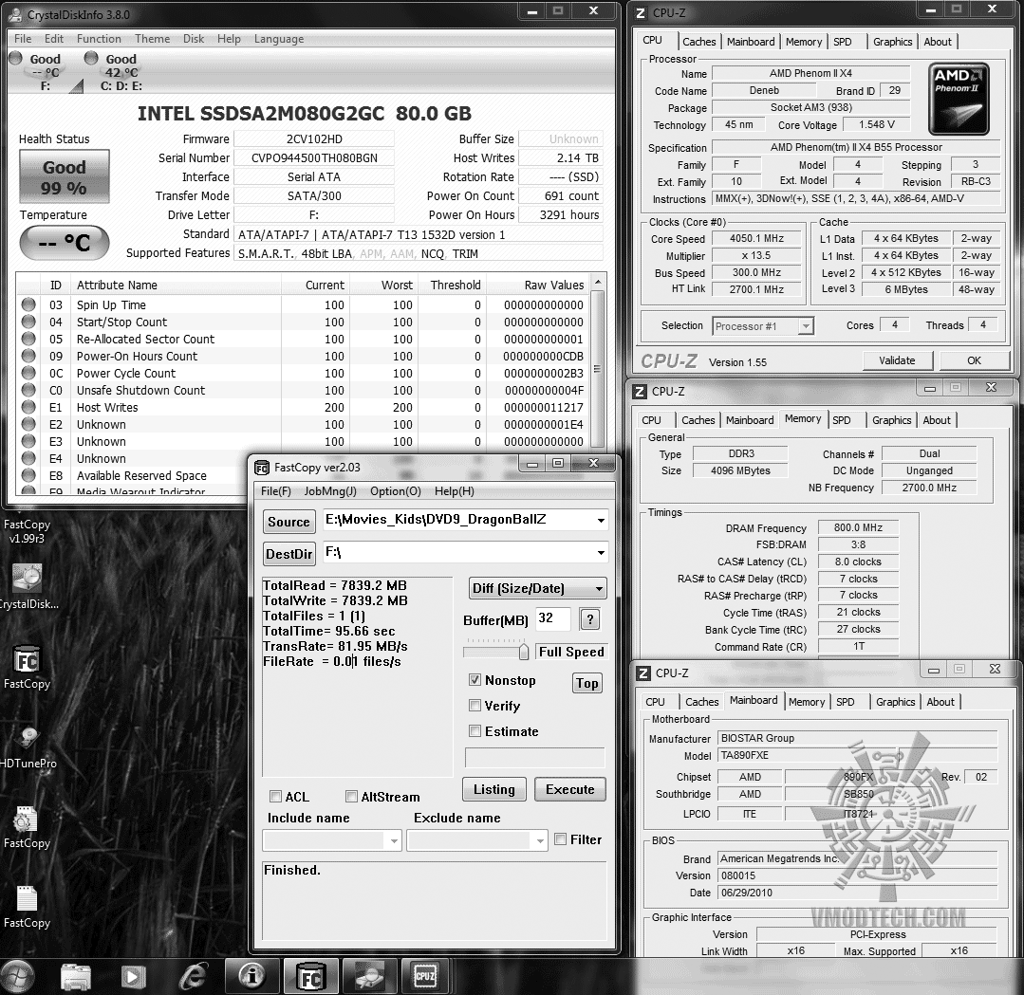
Task: Open CrystalDisk desktop shortcut icon
Action: pyautogui.click(x=27, y=586)
